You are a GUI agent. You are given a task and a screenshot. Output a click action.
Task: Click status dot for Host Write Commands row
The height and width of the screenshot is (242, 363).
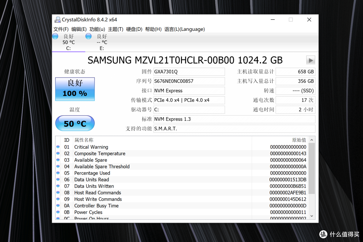coord(58,199)
